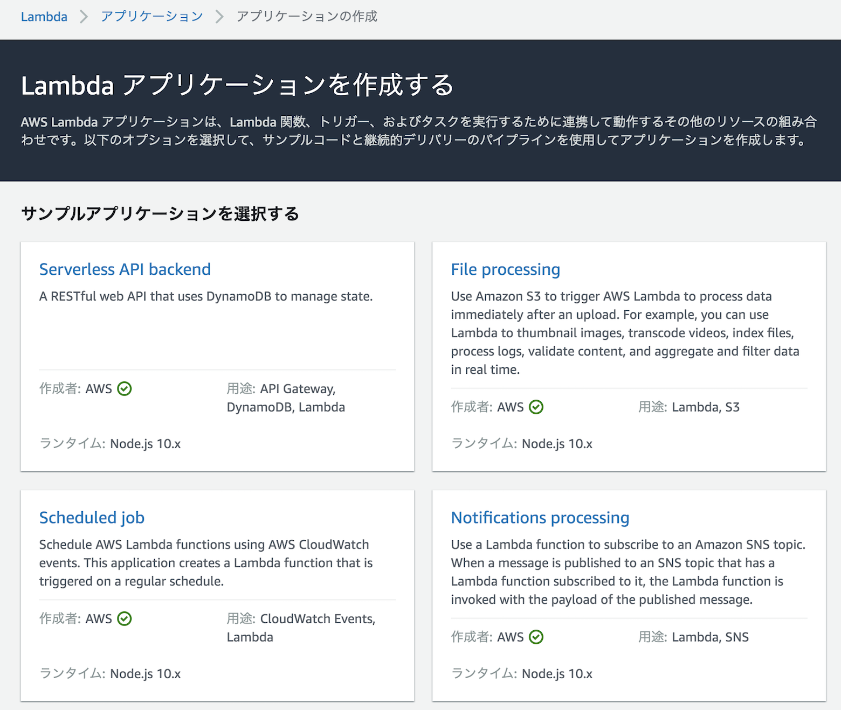Viewport: 841px width, 710px height.
Task: Click verified checkmark icon in File processing card
Action: click(536, 407)
